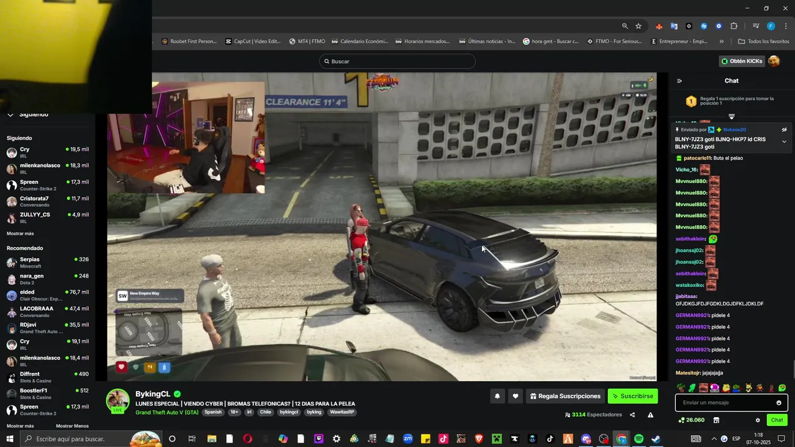The height and width of the screenshot is (447, 795).
Task: Expand the pinned message chevron
Action: [784, 142]
